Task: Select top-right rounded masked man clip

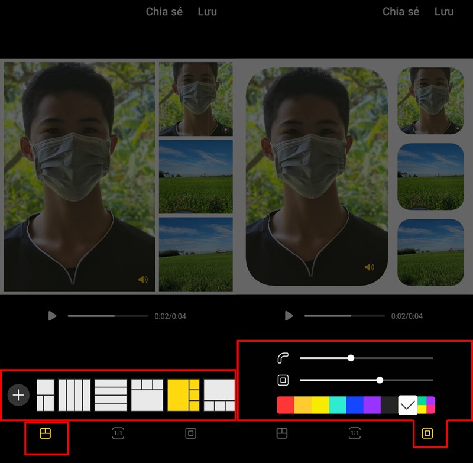Action: pyautogui.click(x=431, y=101)
